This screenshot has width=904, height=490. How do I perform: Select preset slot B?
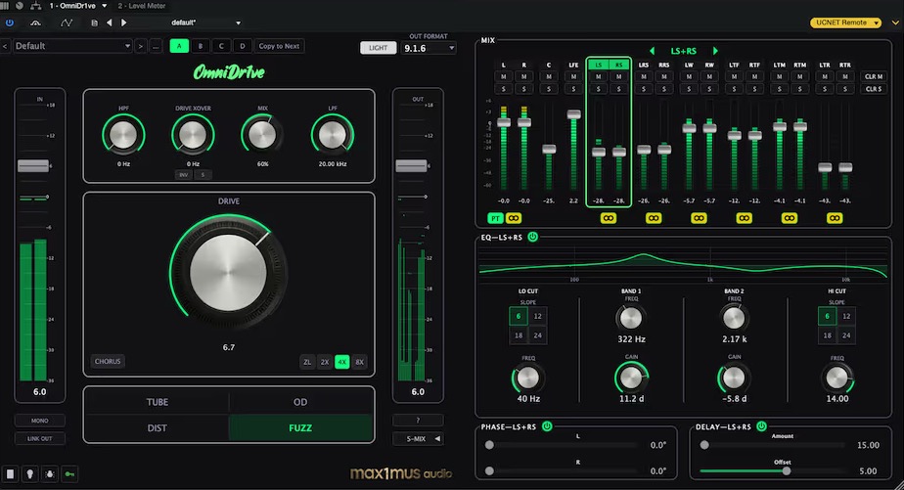200,46
